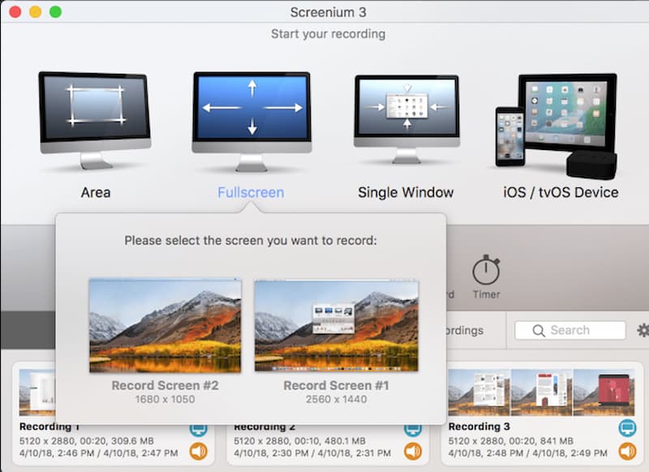Focus the Search field
Viewport: 649px width, 472px height.
pyautogui.click(x=570, y=330)
